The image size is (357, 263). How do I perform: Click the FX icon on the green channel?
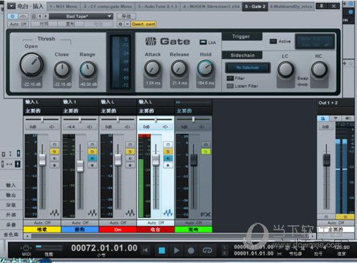tap(206, 214)
